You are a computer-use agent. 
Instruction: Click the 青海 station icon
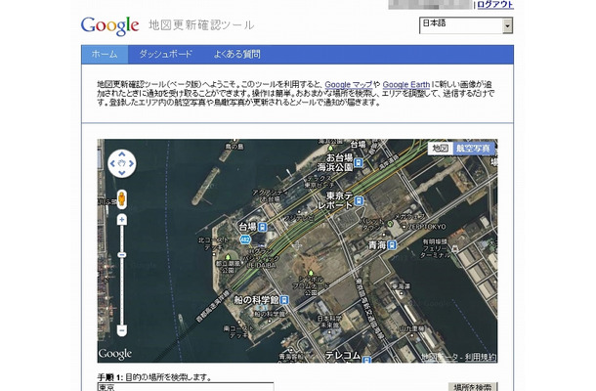click(392, 245)
